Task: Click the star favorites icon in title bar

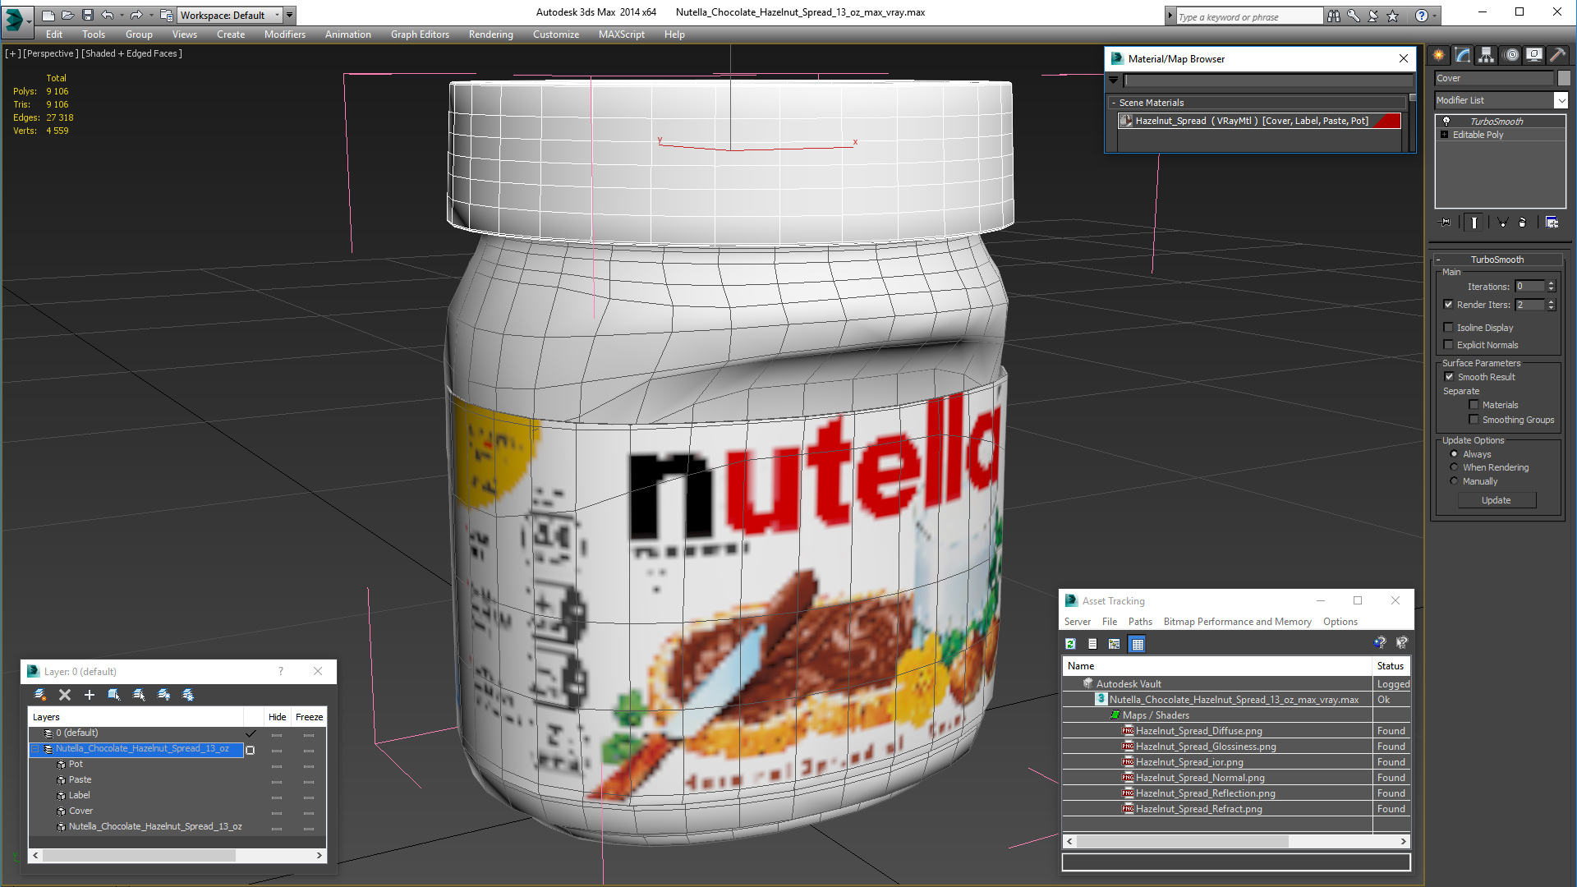Action: point(1392,16)
